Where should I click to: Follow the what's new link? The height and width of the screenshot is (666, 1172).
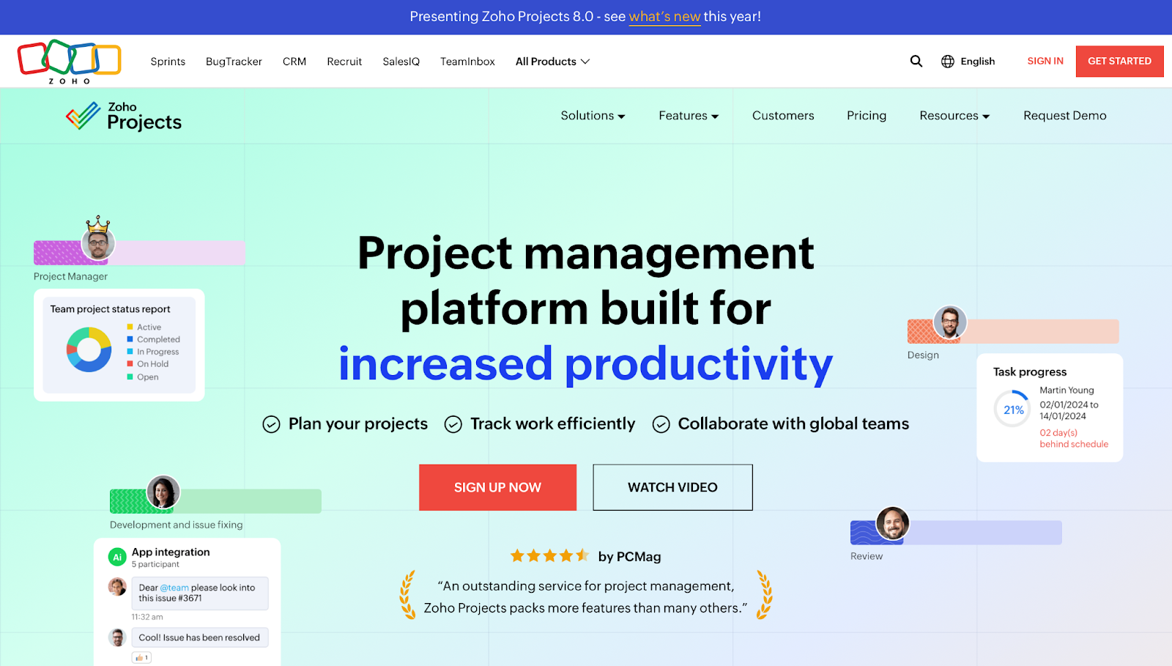(664, 16)
